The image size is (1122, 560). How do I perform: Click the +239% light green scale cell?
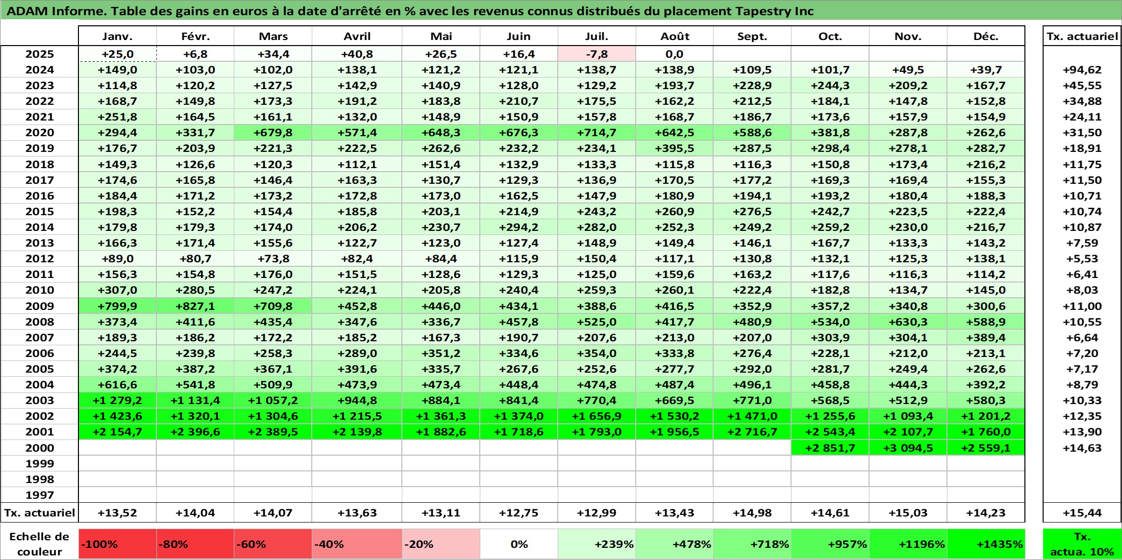pos(597,544)
